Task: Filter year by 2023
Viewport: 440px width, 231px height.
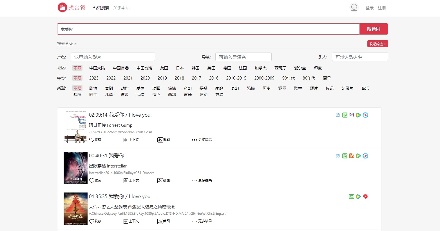Action: click(94, 78)
